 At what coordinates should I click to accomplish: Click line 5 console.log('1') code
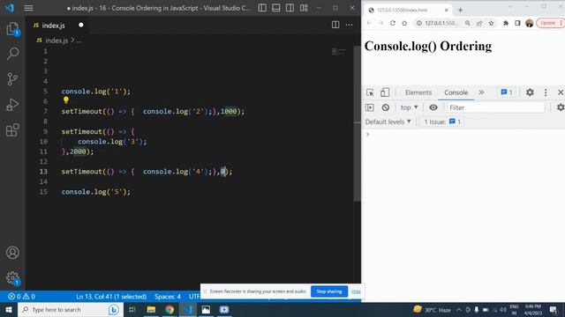pyautogui.click(x=96, y=92)
